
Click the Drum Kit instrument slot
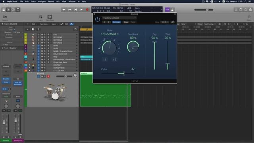pos(6,79)
